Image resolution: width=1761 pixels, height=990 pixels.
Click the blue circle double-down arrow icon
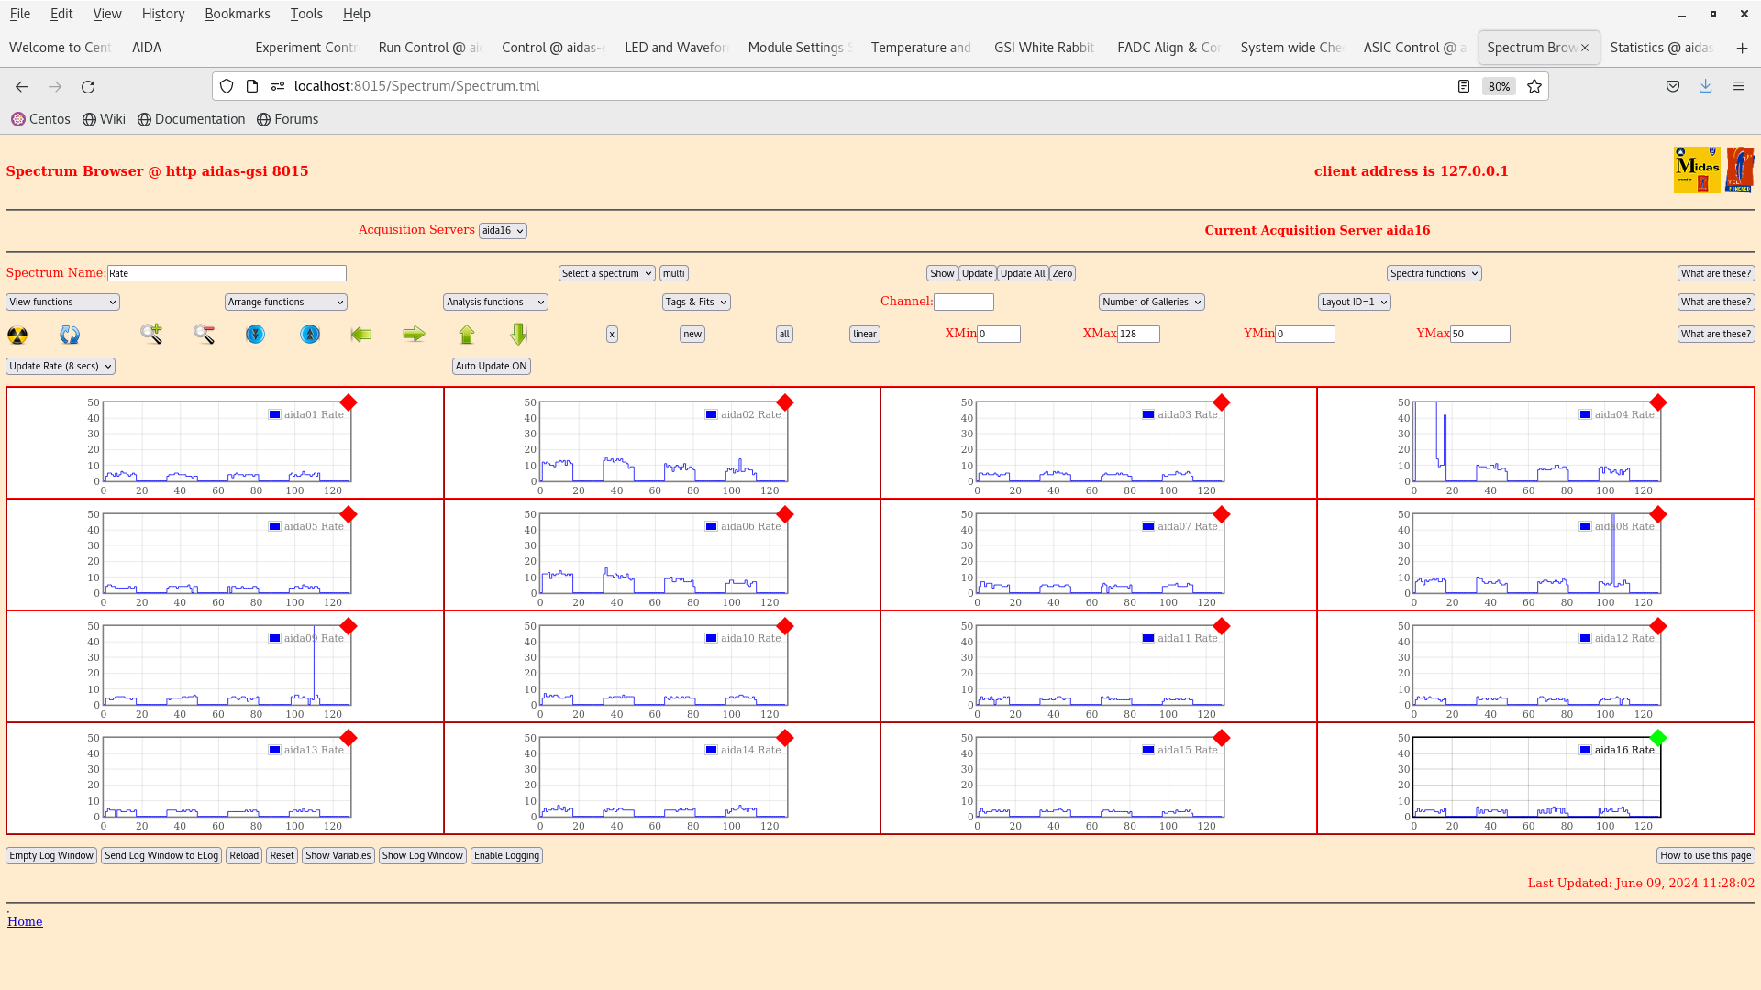[255, 335]
